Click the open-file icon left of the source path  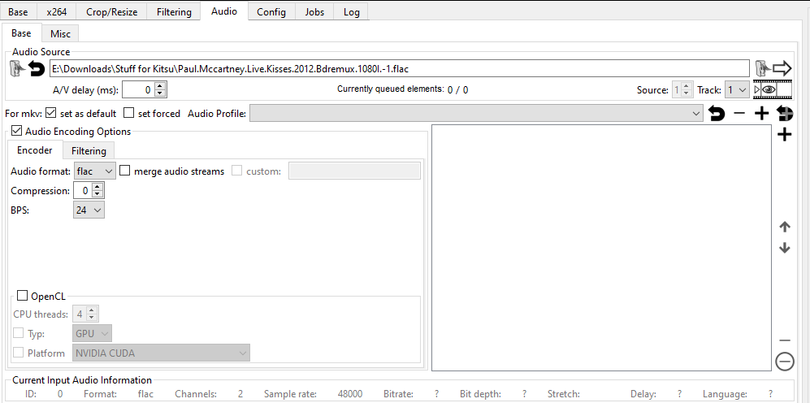click(x=16, y=68)
